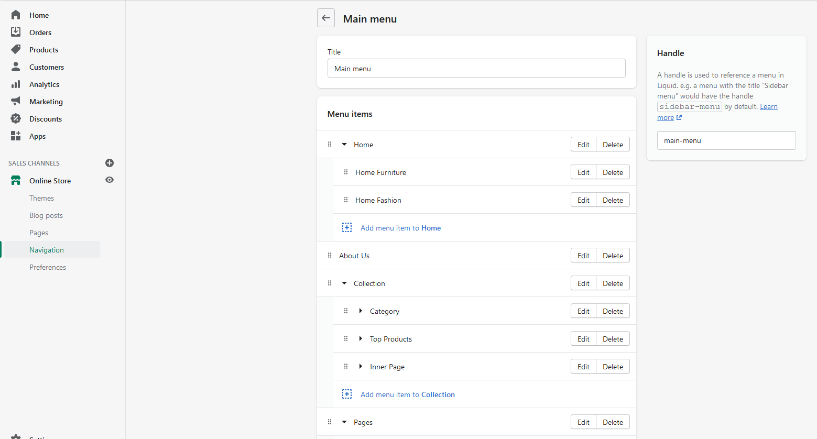Viewport: 817px width, 439px height.
Task: Click Add menu item to Collection
Action: click(x=407, y=394)
